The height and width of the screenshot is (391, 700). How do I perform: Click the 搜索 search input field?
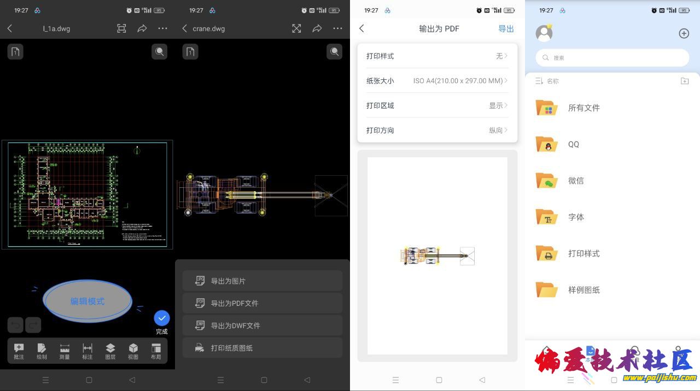tap(612, 57)
